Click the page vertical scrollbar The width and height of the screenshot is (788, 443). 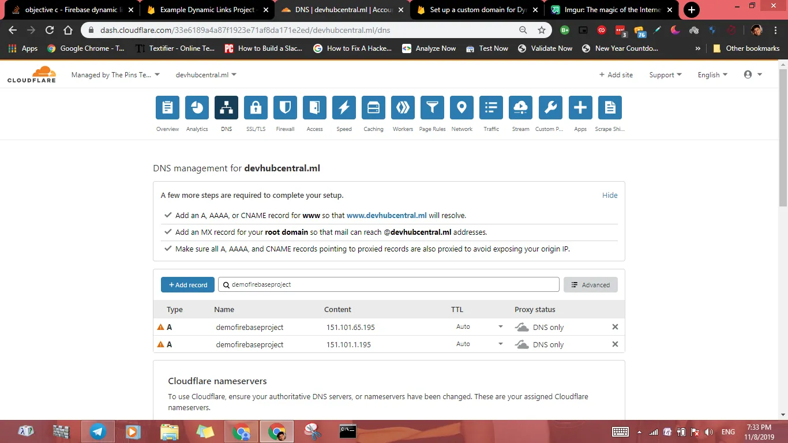[x=783, y=137]
